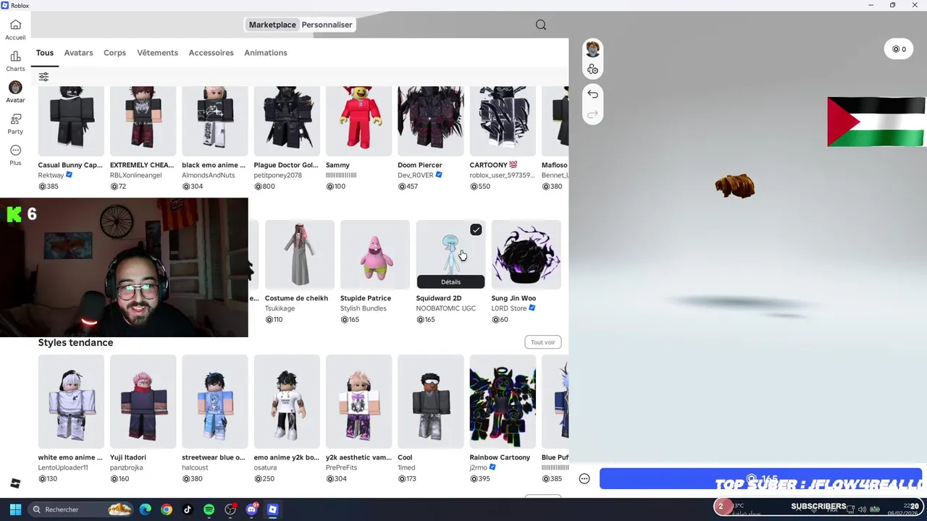The width and height of the screenshot is (927, 521).
Task: Select the CARTOONY avatar thumbnail
Action: click(503, 121)
